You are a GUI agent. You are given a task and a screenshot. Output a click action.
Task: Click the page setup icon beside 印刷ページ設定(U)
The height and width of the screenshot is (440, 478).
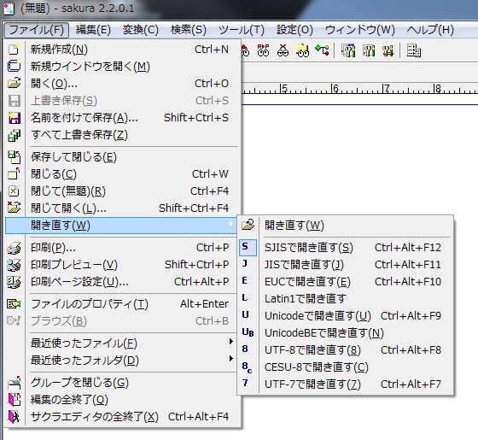(14, 282)
